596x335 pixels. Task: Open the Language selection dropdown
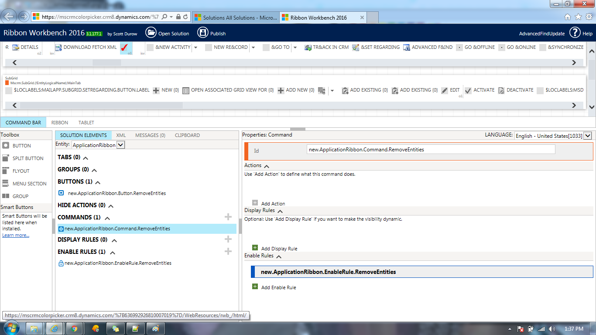[x=587, y=136]
